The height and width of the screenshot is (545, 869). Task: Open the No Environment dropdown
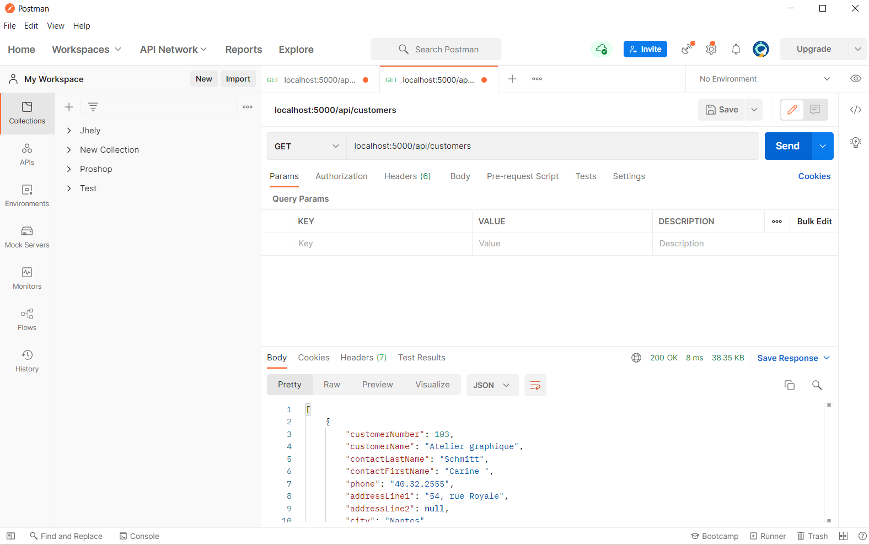point(764,79)
